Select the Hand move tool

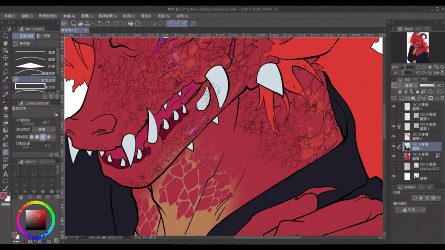6,43
